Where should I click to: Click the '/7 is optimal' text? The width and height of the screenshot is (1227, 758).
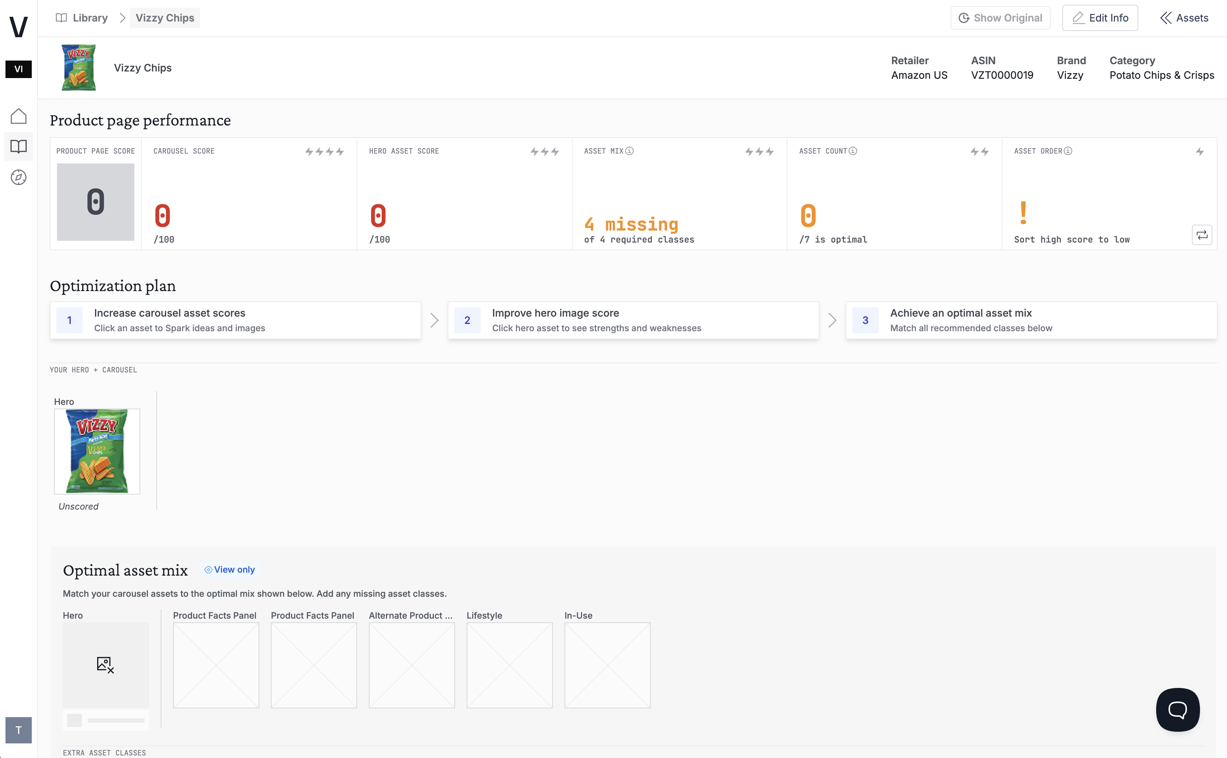pyautogui.click(x=833, y=240)
